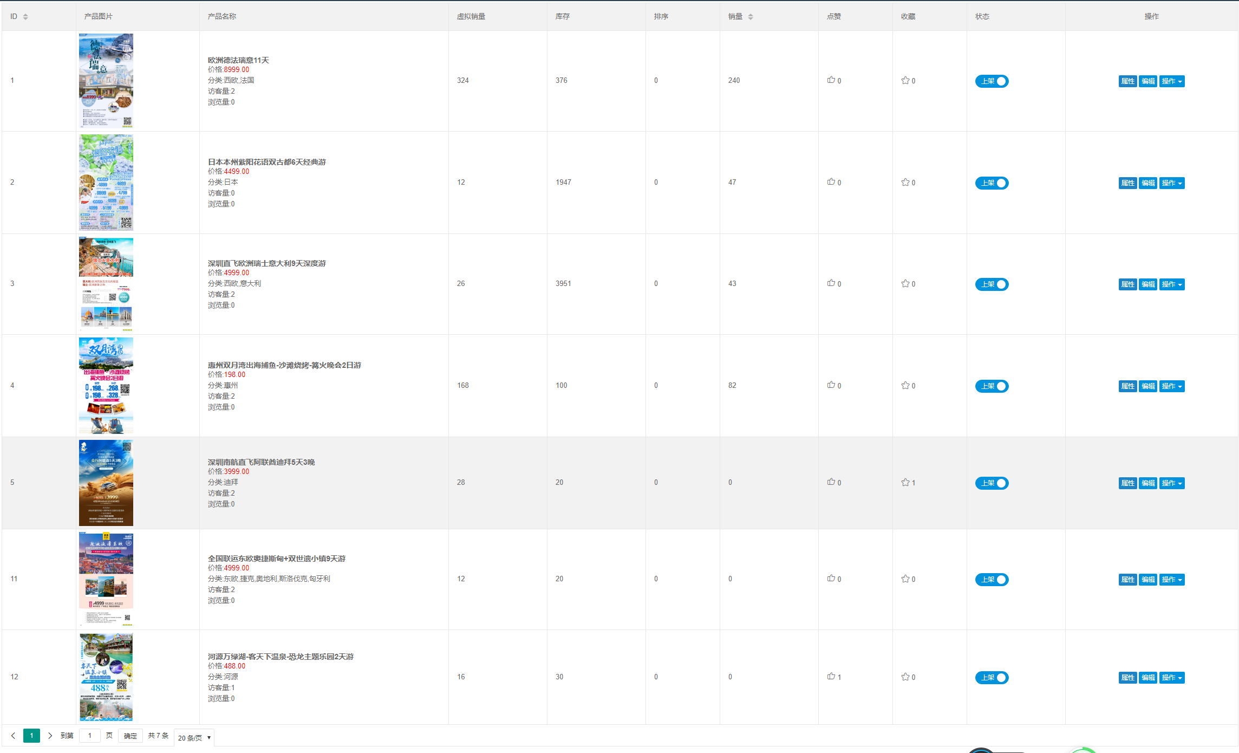Screen dimensions: 1239x753
Task: Click the favorite star for 欧洲德法瑞意11天
Action: pyautogui.click(x=905, y=80)
